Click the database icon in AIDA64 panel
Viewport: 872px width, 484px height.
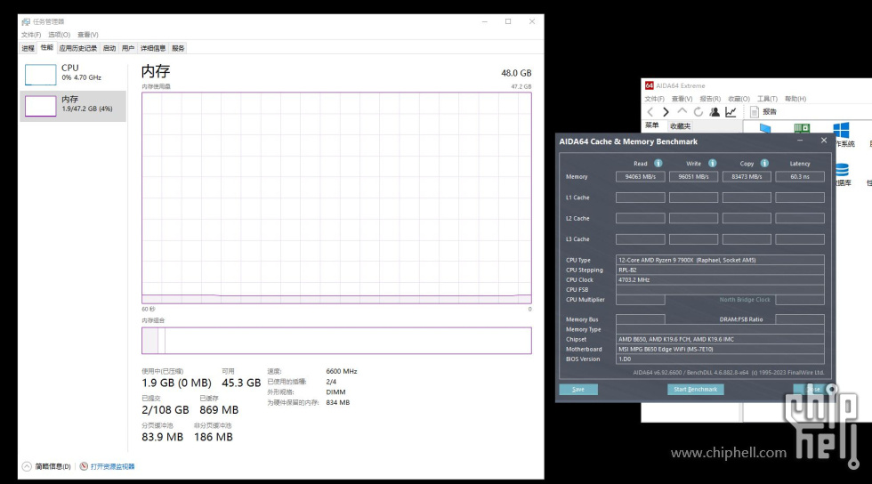(x=842, y=169)
